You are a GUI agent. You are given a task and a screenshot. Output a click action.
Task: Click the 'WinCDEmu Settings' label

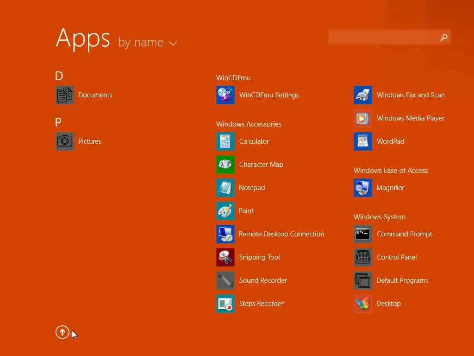coord(269,95)
